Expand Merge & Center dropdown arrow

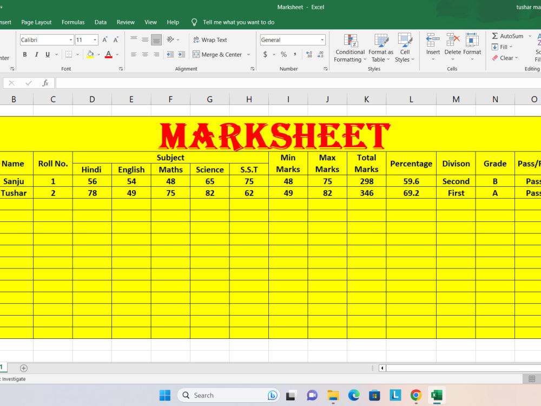pos(248,55)
